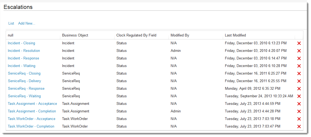
Task: Open Task.Assignment - Completion escalation
Action: (x=32, y=111)
